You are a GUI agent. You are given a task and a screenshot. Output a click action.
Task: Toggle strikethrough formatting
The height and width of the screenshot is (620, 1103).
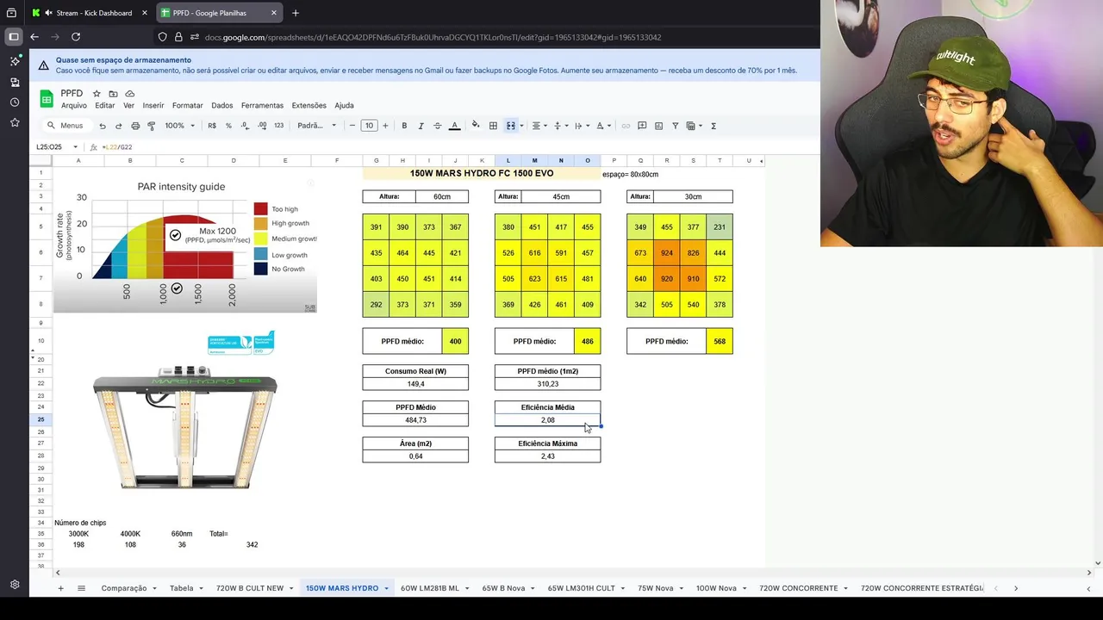coord(437,126)
